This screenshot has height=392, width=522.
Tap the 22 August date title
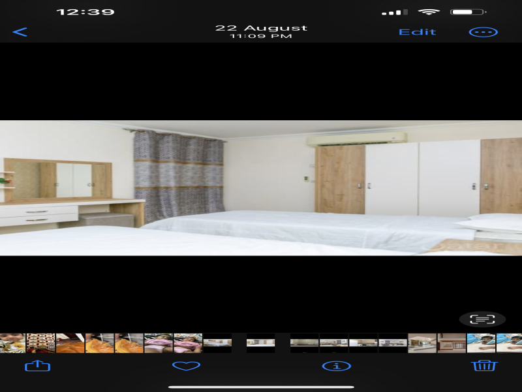pos(261,28)
